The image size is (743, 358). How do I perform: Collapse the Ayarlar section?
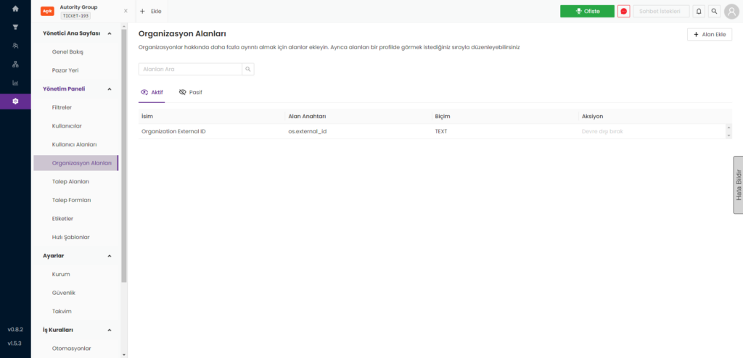pos(110,256)
